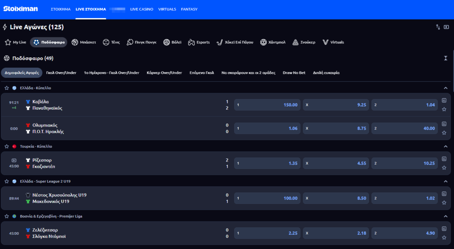Viewport: 454px width, 249px height.
Task: Click the Stoiximan logo
Action: [x=20, y=9]
